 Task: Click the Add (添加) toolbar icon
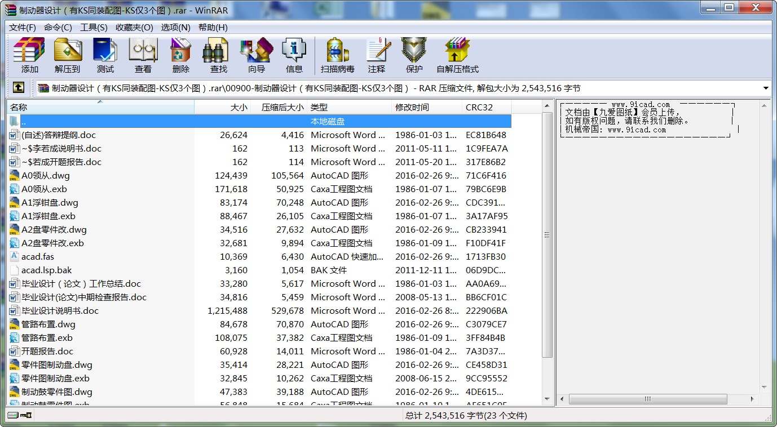[29, 55]
